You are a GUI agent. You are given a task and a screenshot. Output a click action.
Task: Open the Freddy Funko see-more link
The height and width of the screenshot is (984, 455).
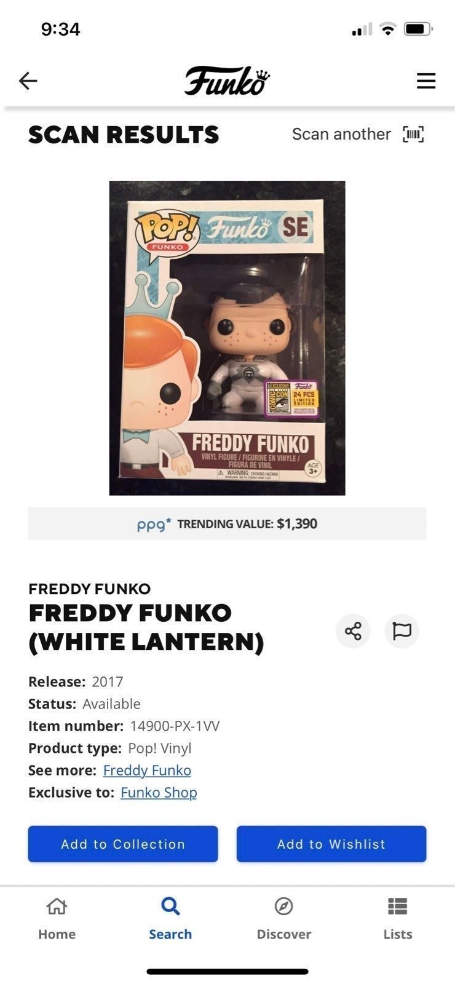[147, 770]
